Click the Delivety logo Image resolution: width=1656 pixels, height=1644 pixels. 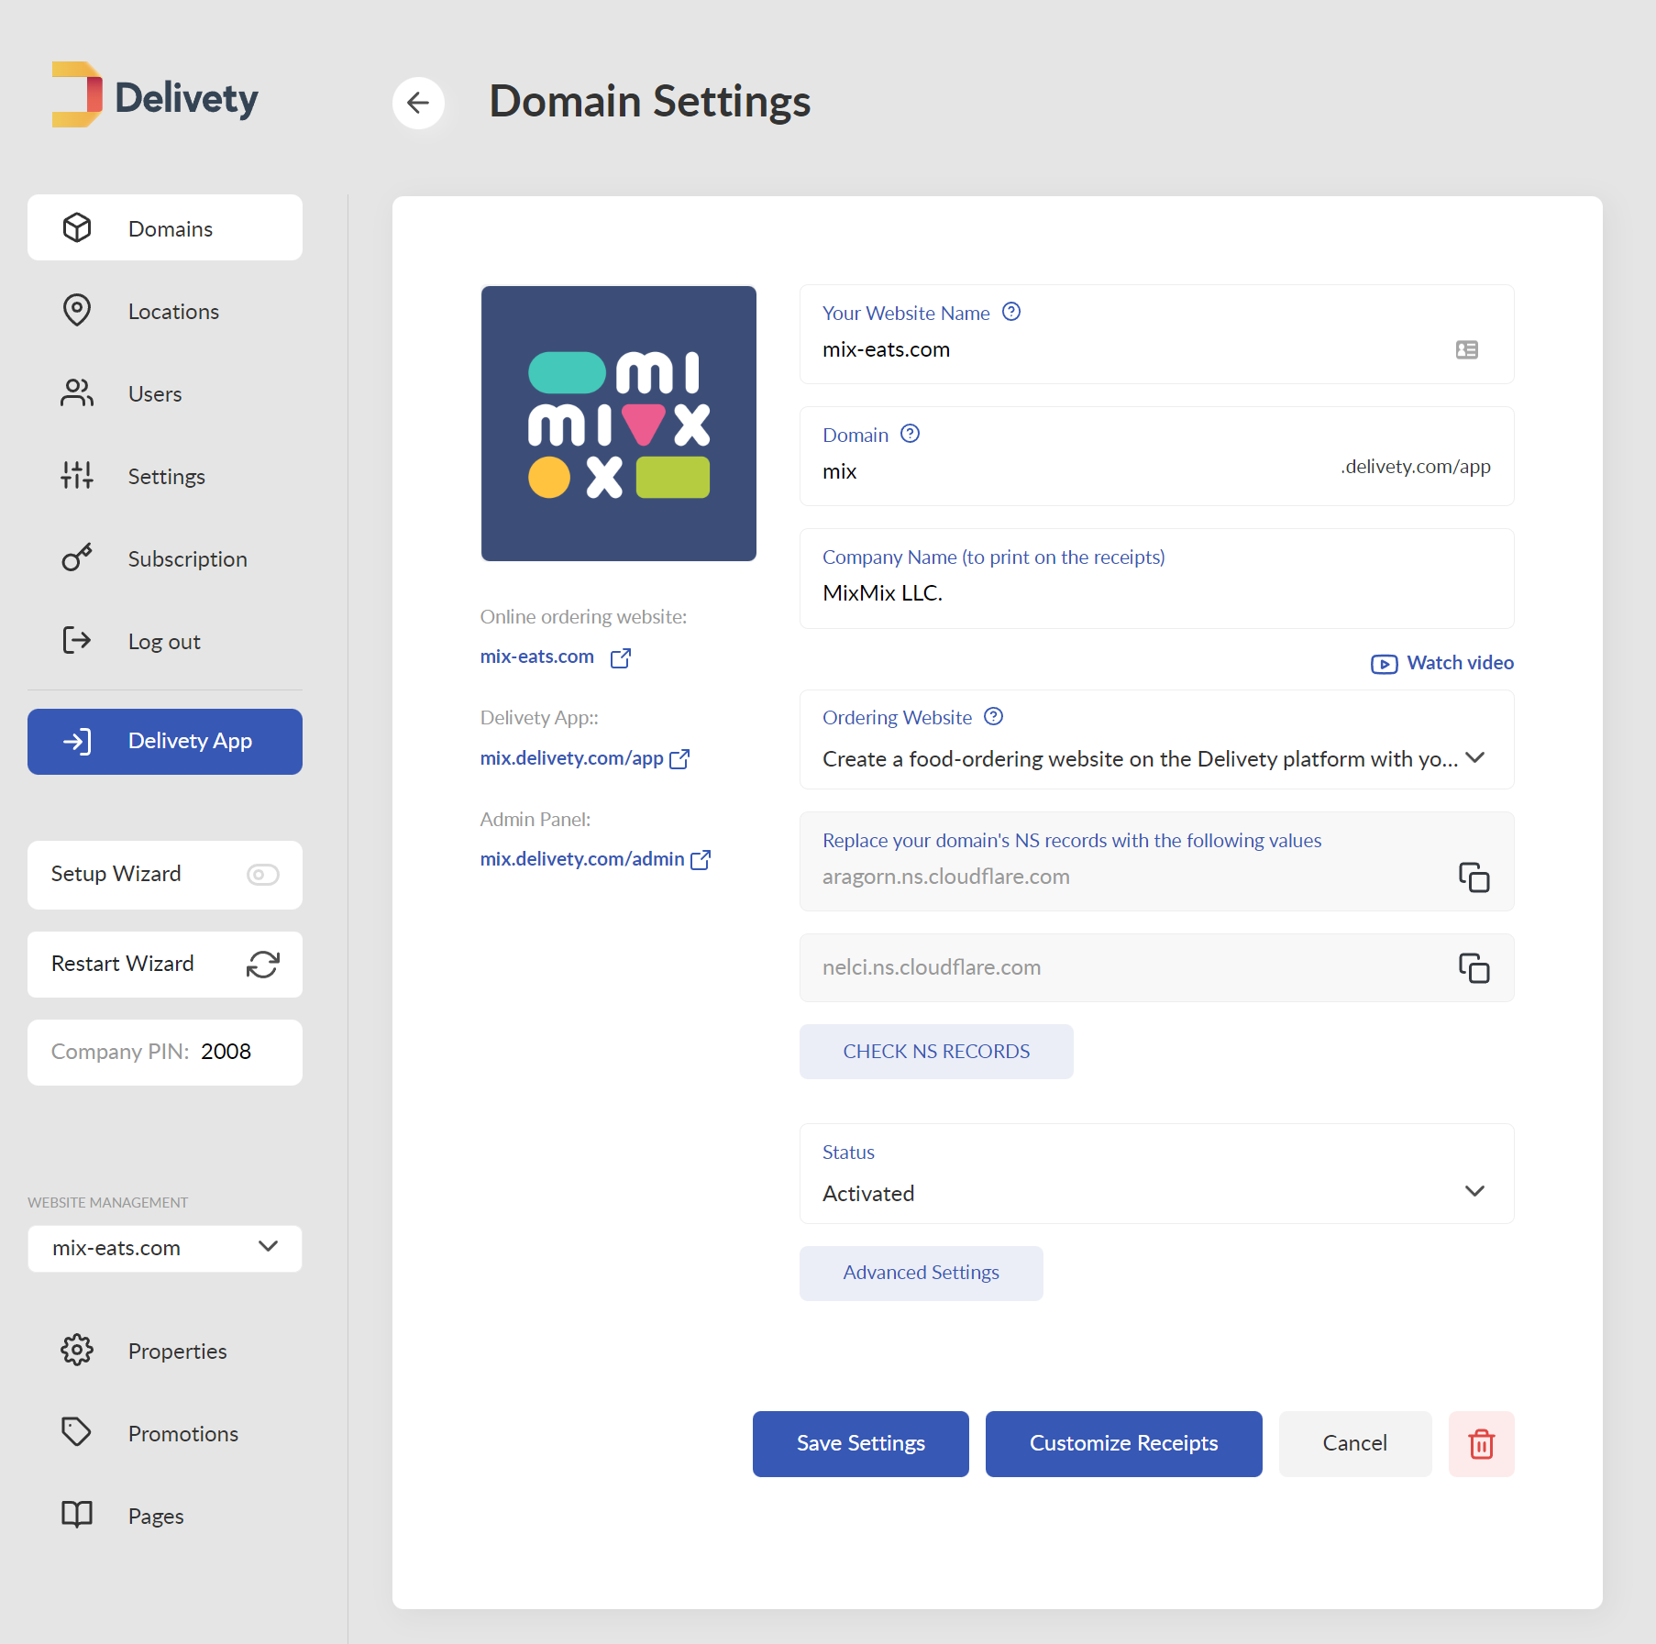(x=155, y=95)
